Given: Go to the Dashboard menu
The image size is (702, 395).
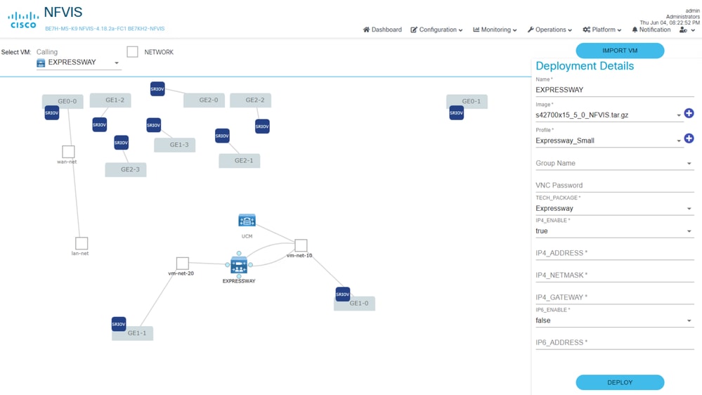Looking at the screenshot, I should 382,30.
